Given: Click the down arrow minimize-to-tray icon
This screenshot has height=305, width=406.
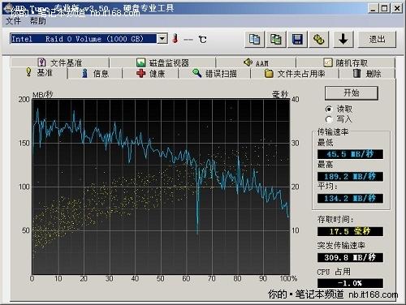Looking at the screenshot, I should (343, 40).
